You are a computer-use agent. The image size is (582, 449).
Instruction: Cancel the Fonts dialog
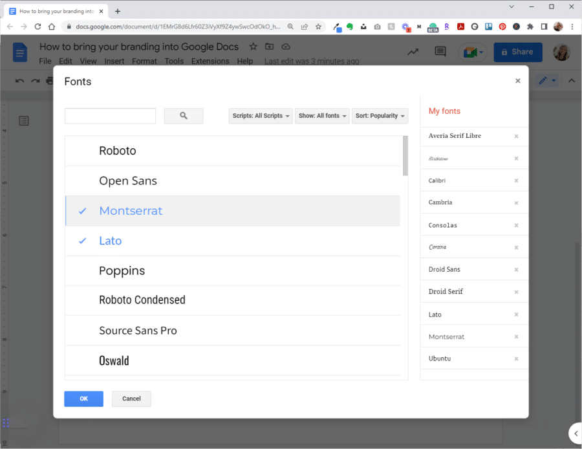131,399
